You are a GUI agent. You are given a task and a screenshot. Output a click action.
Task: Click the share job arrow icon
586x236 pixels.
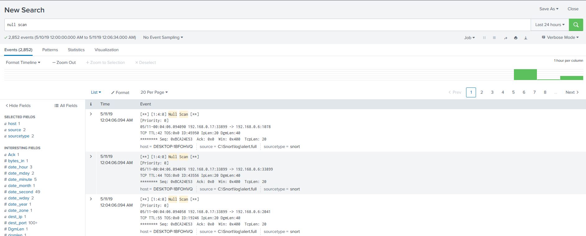506,38
